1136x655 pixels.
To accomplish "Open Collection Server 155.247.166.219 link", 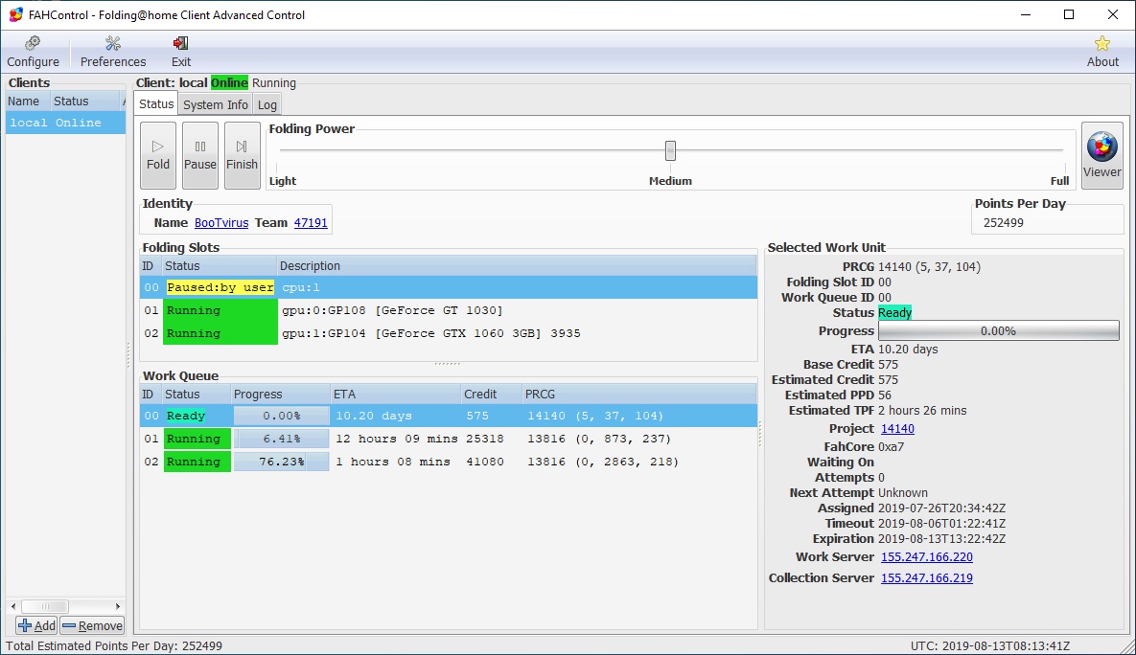I will 927,577.
